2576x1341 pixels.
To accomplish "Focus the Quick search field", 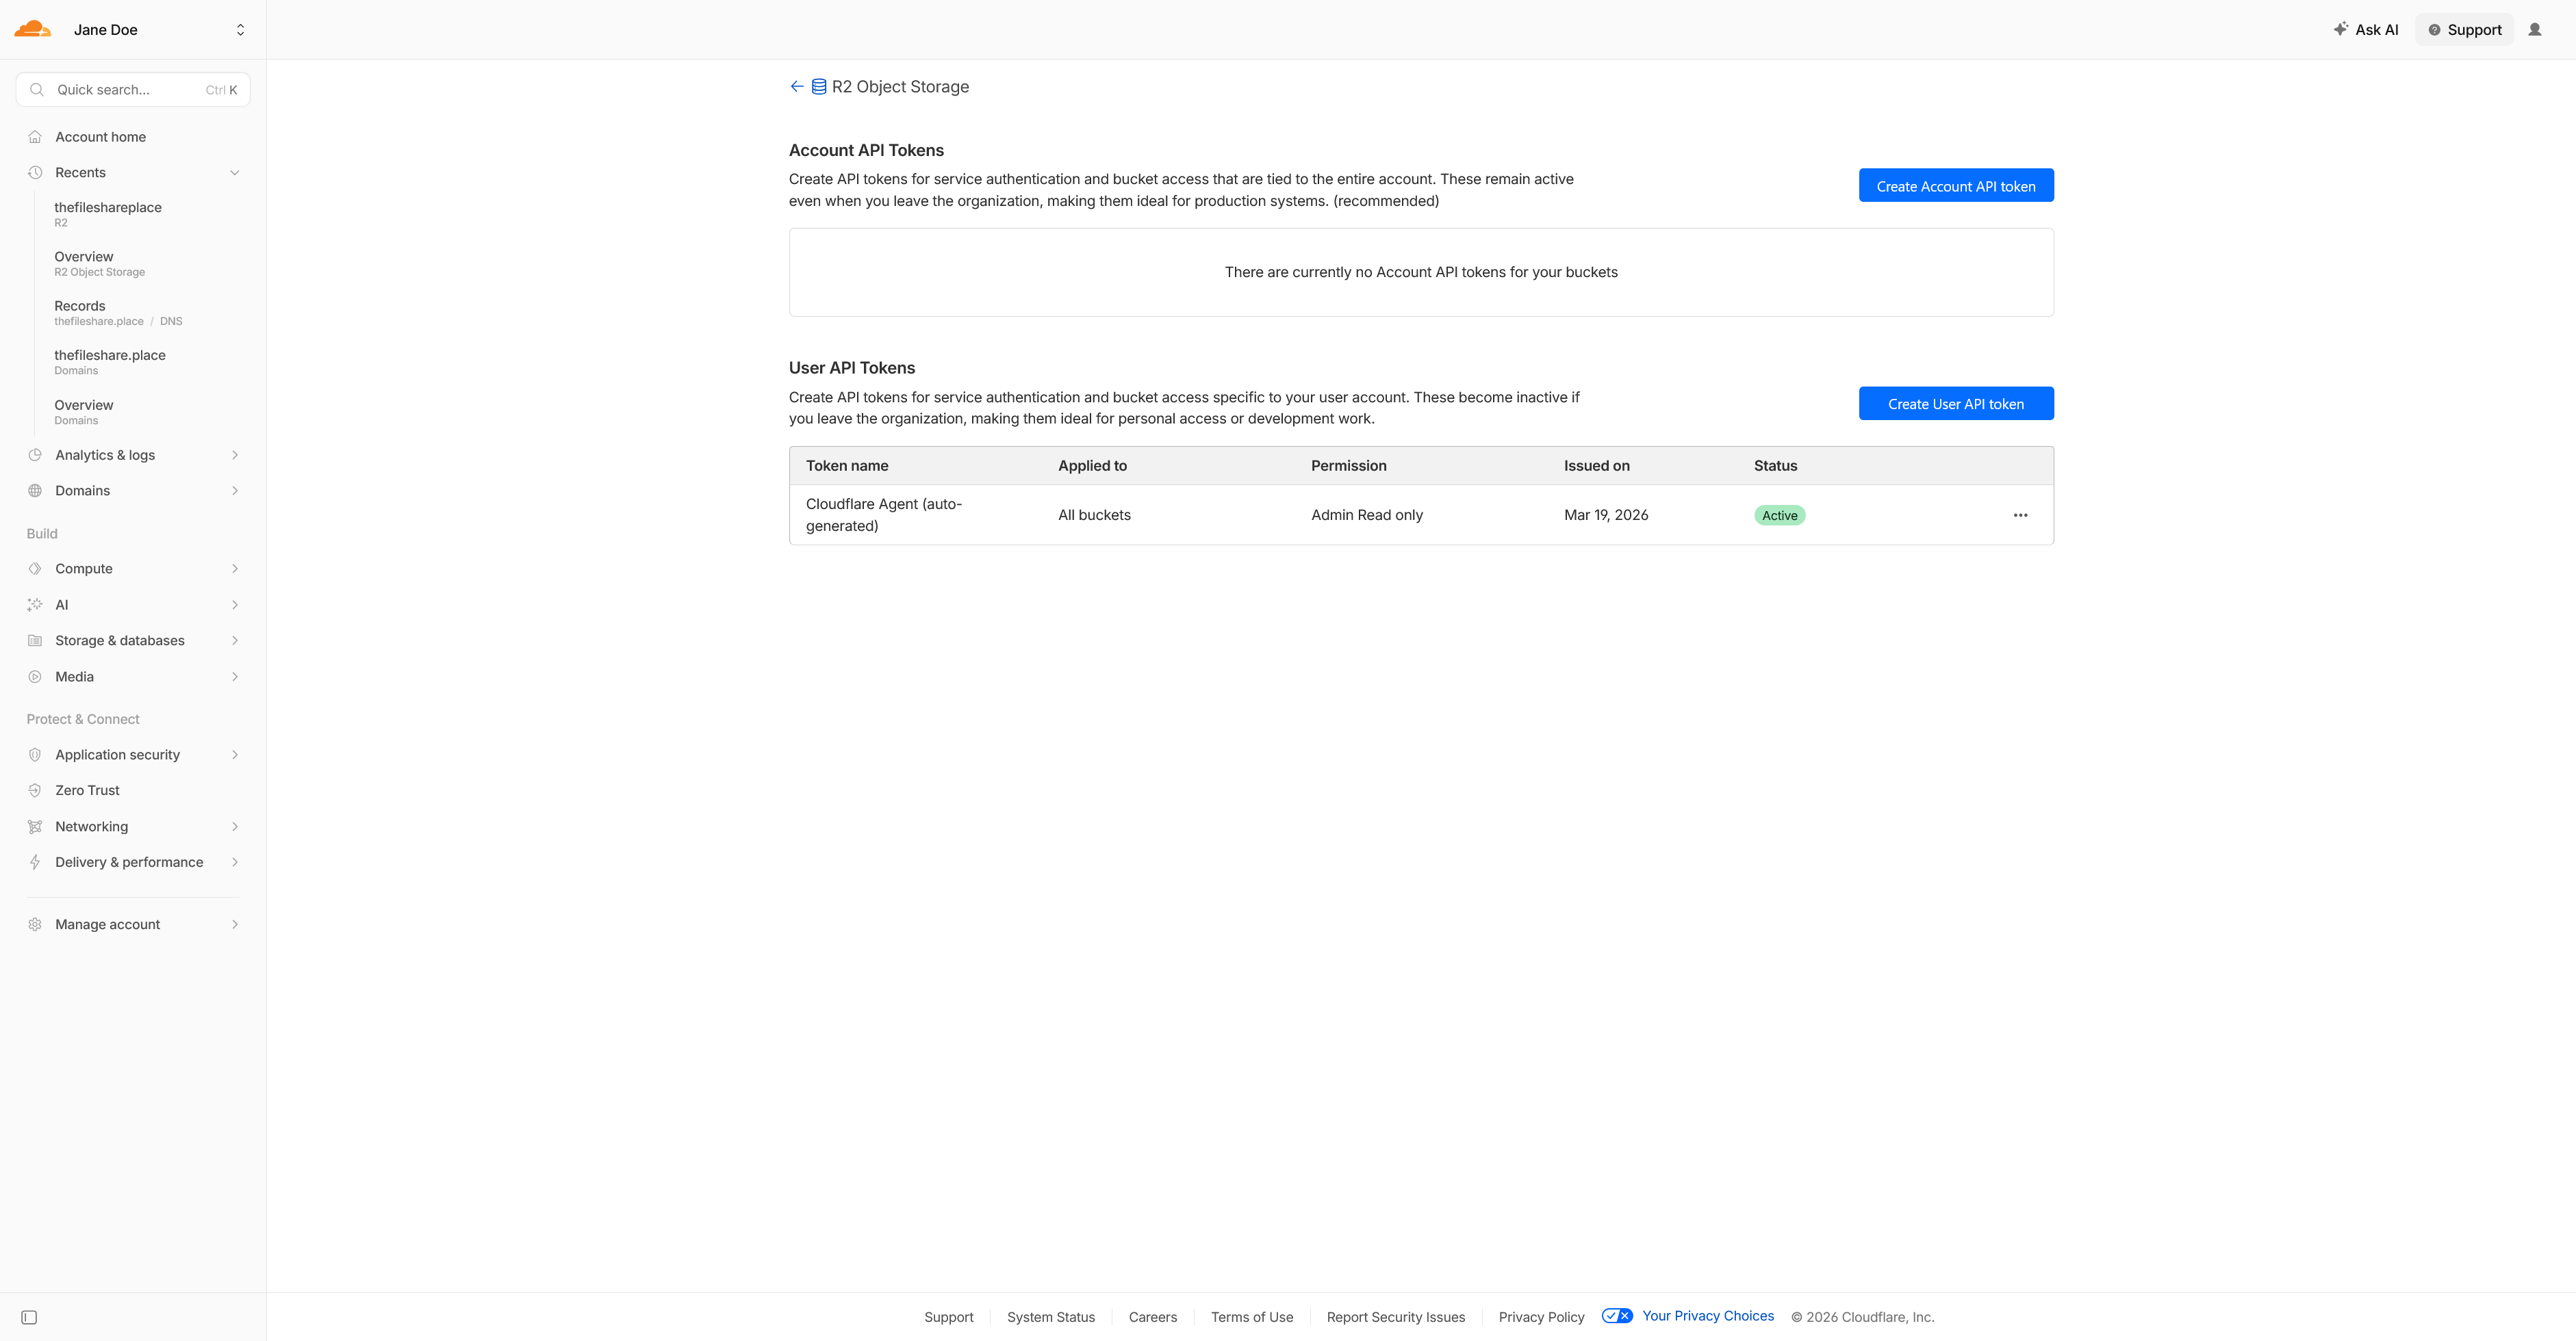I will tap(133, 90).
